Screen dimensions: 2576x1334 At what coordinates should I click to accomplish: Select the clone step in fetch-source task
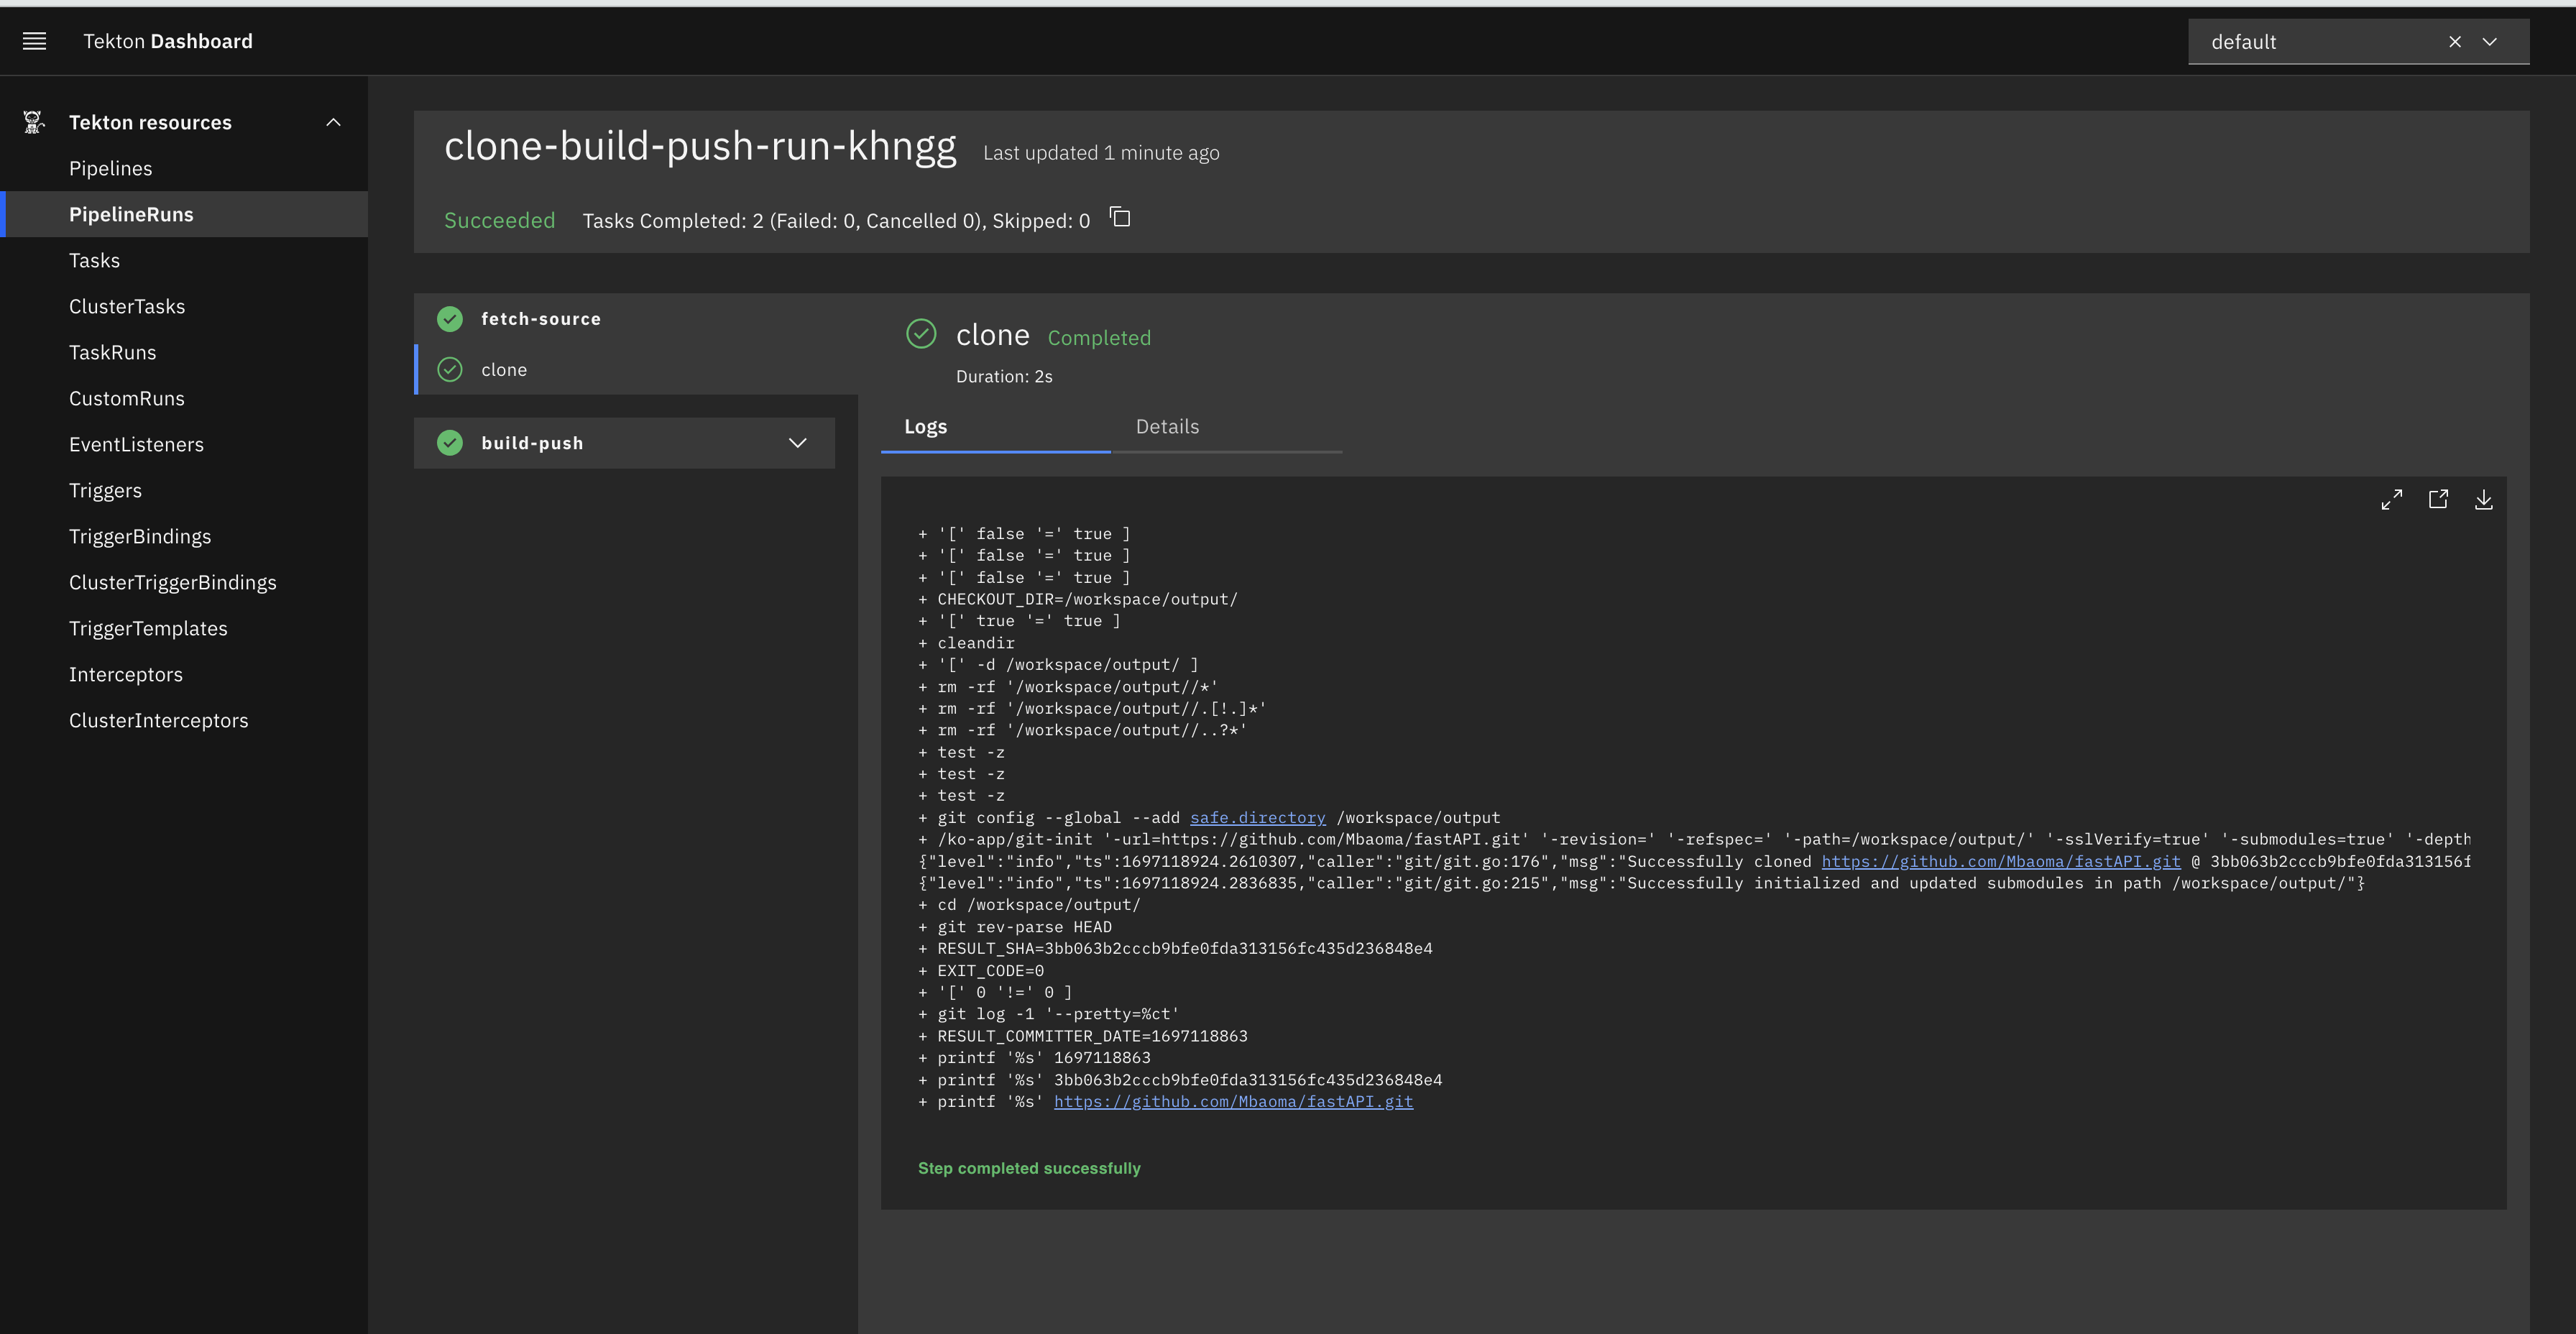504,369
